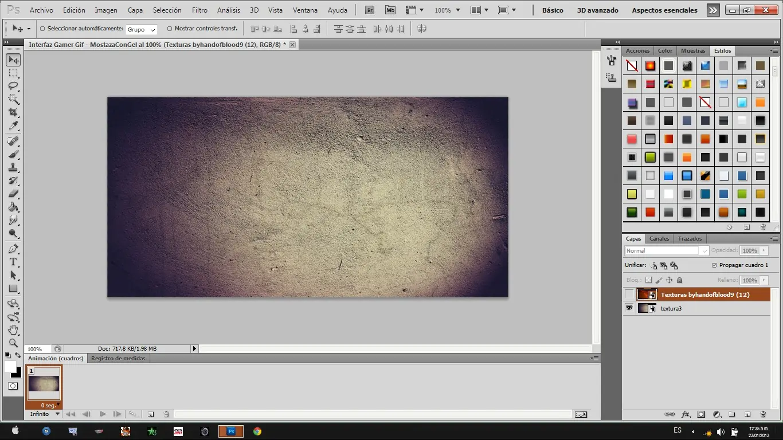783x440 pixels.
Task: Select the Zoom tool in toolbox
Action: pos(13,343)
